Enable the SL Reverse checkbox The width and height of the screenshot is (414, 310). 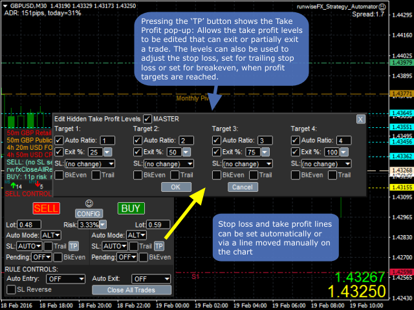[10, 290]
